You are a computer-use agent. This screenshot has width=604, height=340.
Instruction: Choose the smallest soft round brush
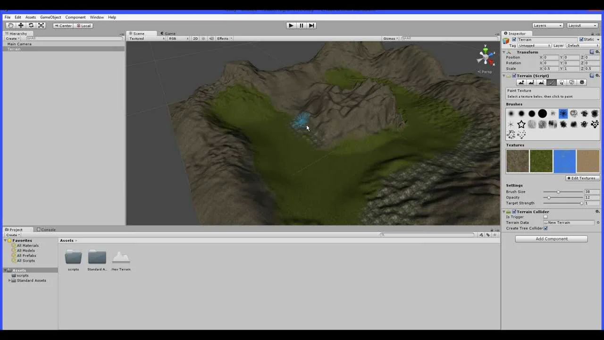[x=511, y=113]
